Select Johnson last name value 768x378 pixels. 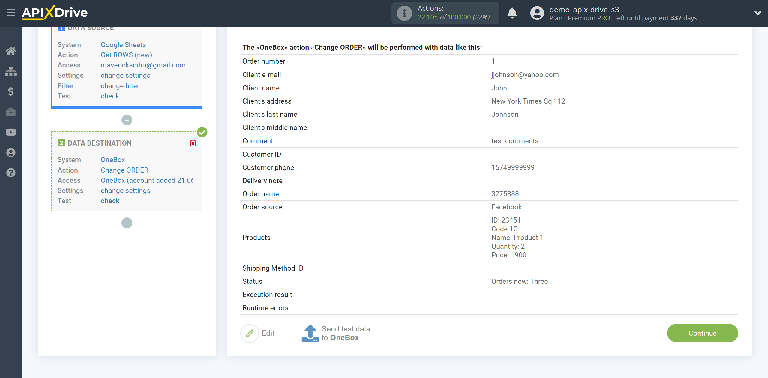click(505, 114)
